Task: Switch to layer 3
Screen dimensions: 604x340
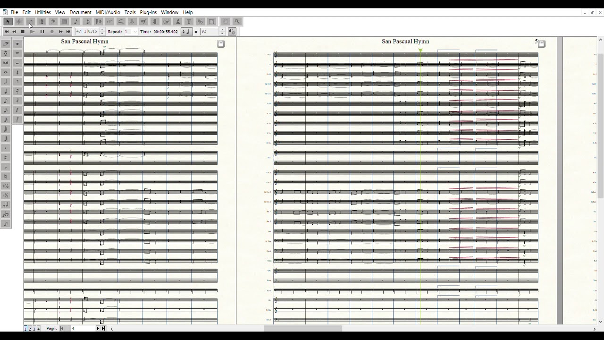Action: [x=34, y=329]
